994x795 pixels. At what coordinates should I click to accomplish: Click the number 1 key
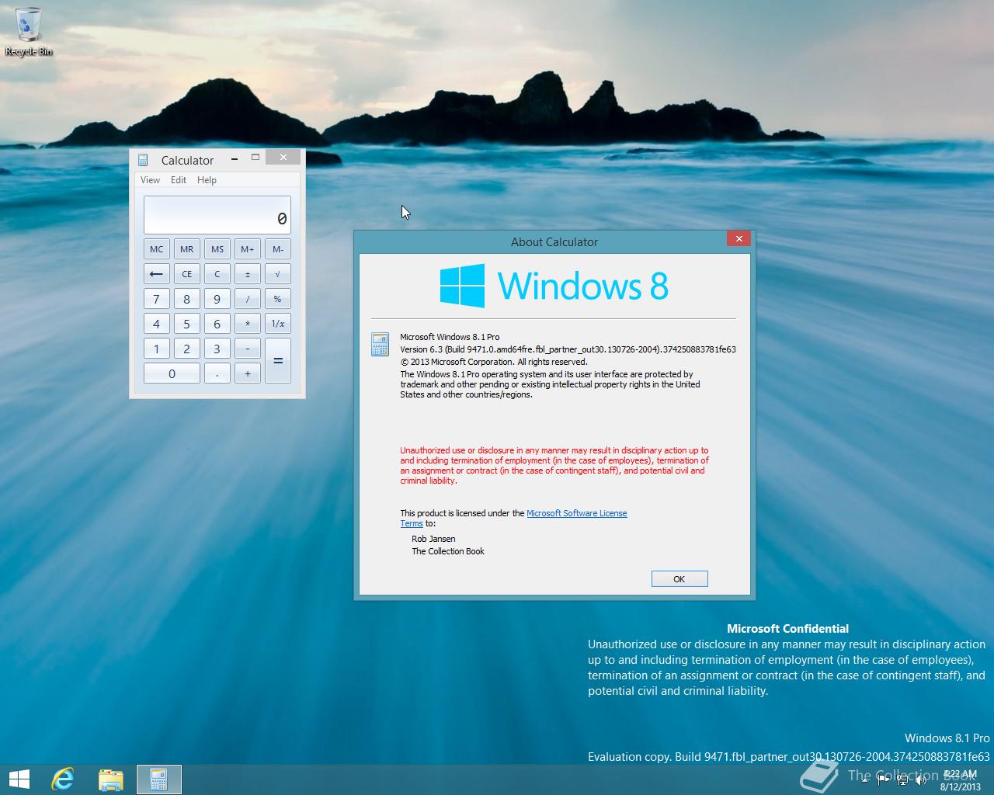(x=156, y=349)
